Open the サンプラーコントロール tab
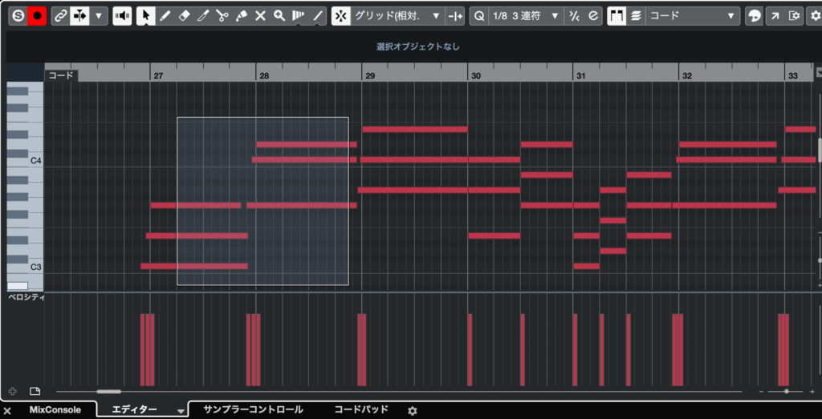The image size is (822, 419). [253, 409]
